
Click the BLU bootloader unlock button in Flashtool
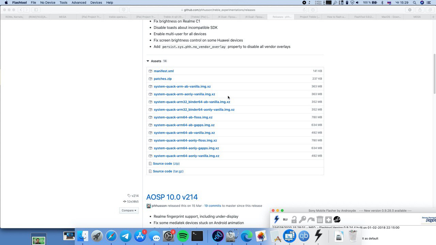click(285, 219)
